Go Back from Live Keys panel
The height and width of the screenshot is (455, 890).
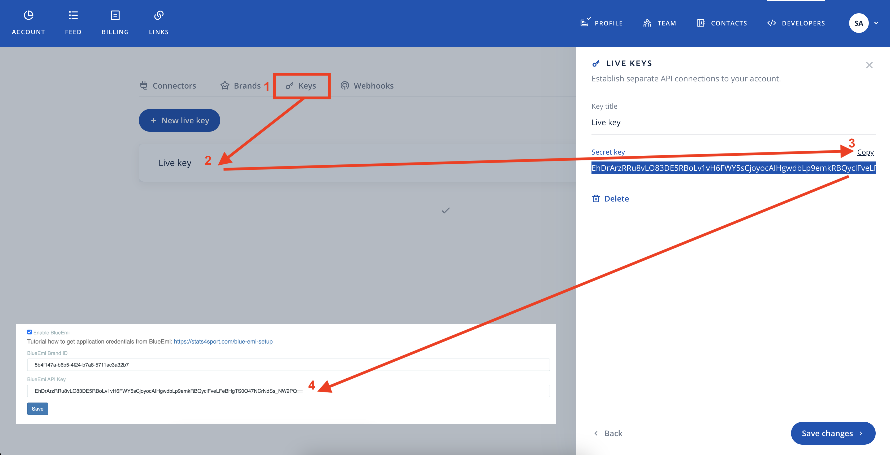[608, 433]
